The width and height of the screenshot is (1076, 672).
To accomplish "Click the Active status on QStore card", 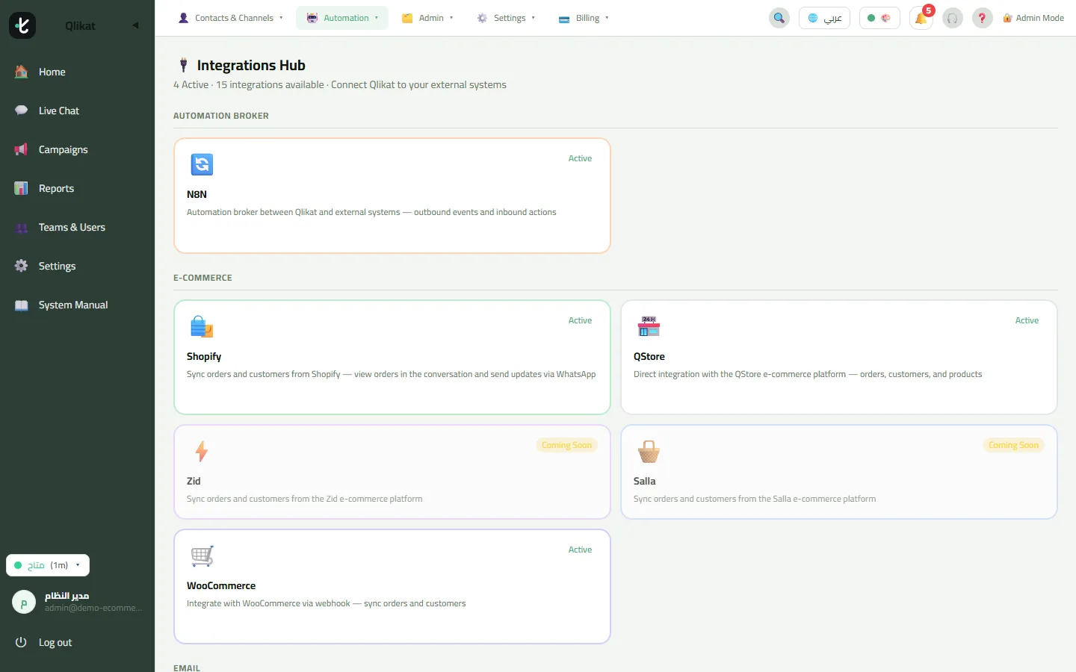I will (x=1027, y=320).
